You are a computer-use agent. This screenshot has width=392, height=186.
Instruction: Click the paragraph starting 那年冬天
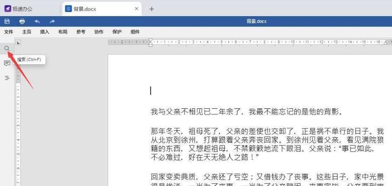coord(267,144)
